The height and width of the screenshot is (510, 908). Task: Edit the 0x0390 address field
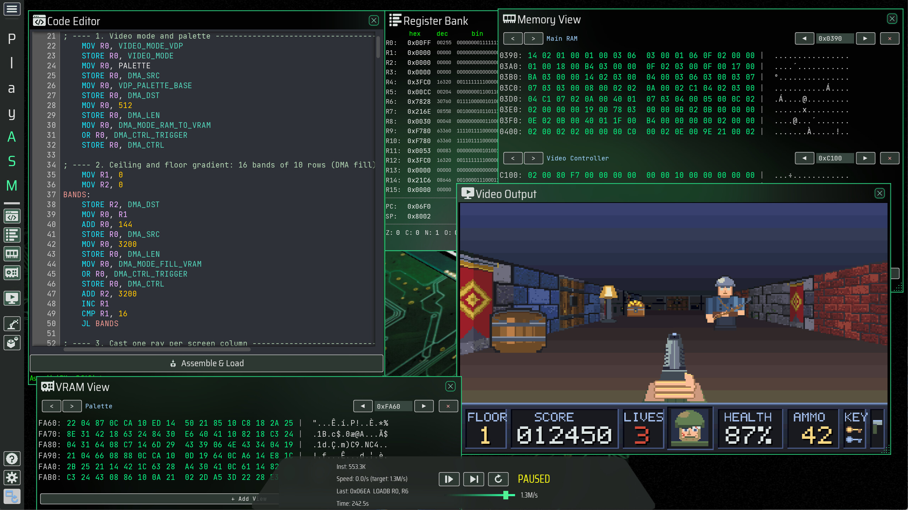coord(835,38)
